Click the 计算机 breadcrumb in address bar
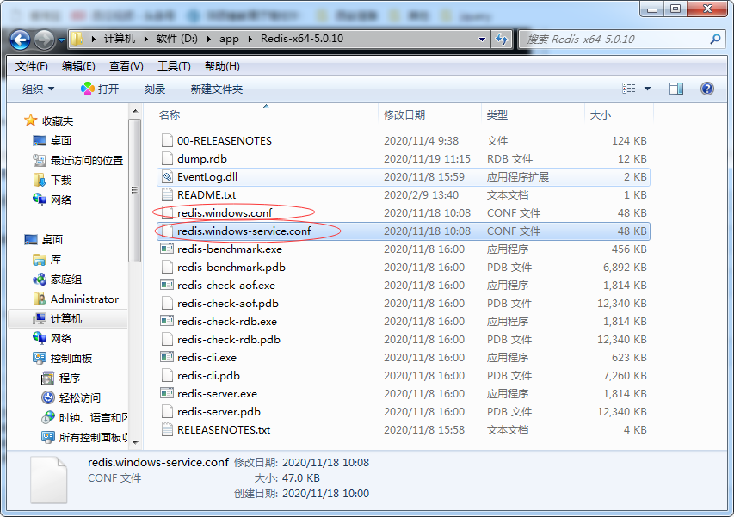 pos(120,39)
